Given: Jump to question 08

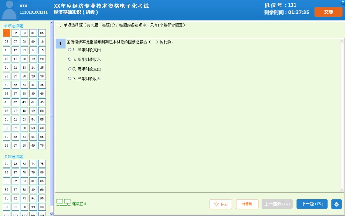Looking at the screenshot, I should 24,42.
